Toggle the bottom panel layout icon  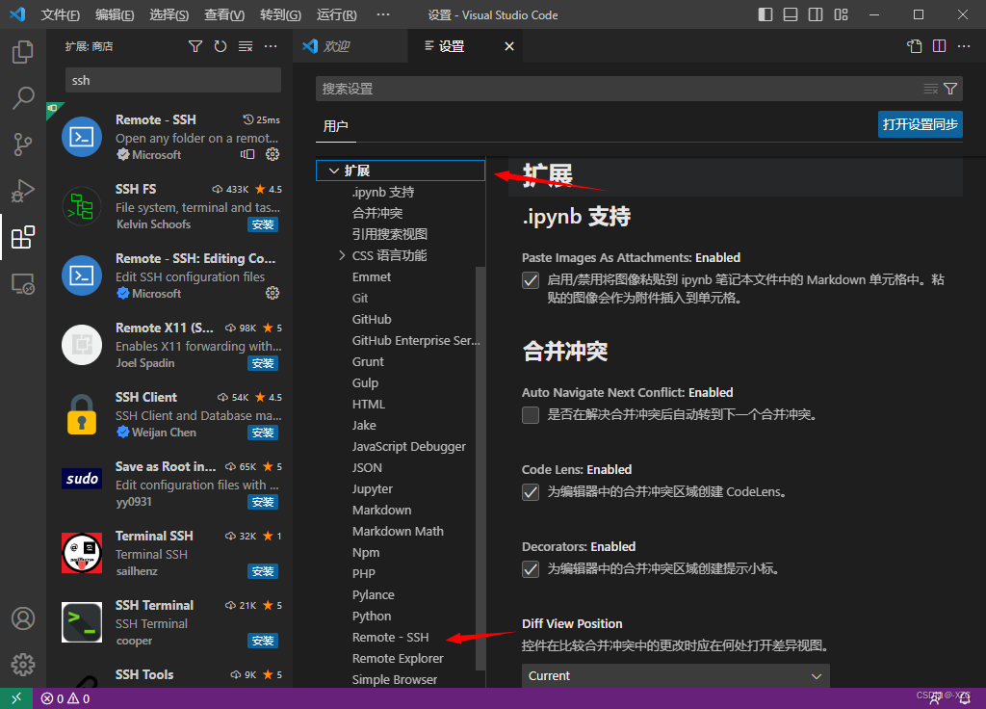tap(791, 14)
